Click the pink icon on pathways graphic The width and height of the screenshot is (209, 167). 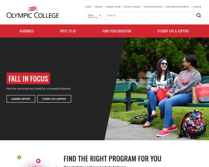38,161
